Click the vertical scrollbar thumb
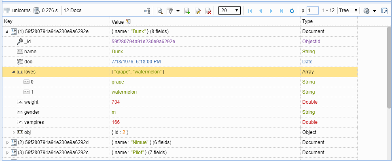This screenshot has height=161, width=392. point(389,67)
